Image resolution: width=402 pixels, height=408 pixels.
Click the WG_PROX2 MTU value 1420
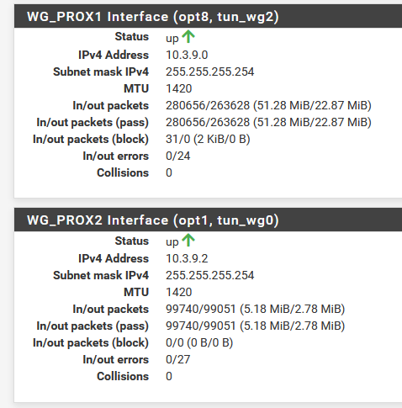[x=179, y=292]
